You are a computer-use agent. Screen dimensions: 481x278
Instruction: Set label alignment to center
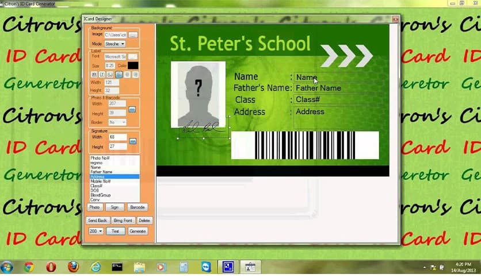(127, 75)
